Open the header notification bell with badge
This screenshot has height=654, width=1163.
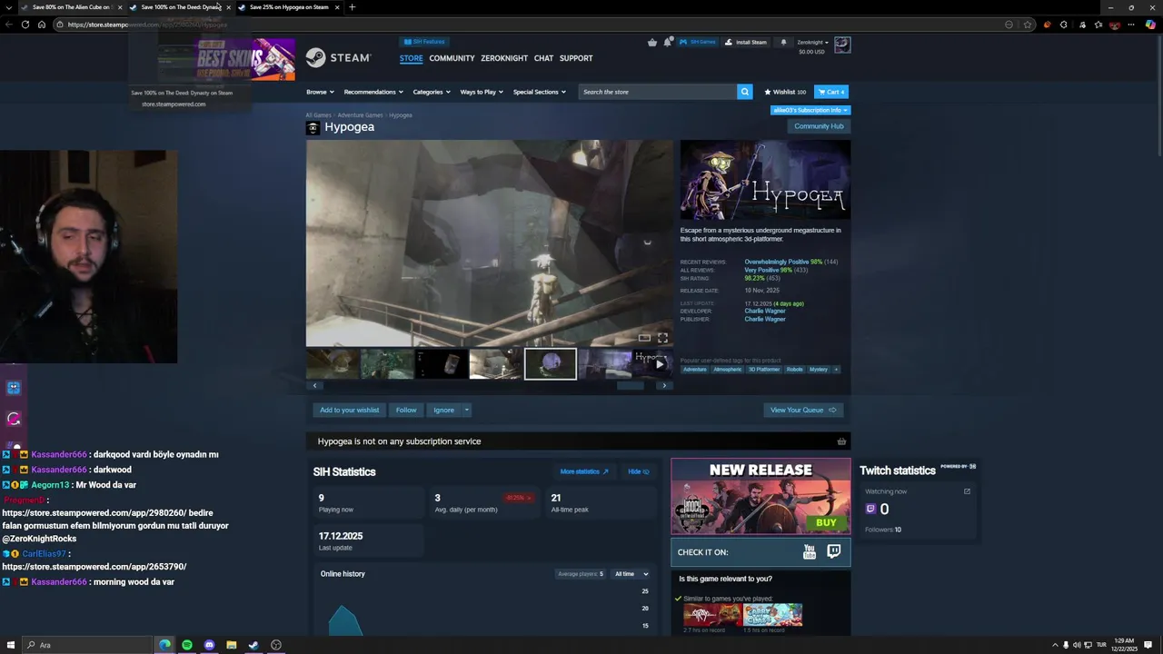tap(669, 42)
